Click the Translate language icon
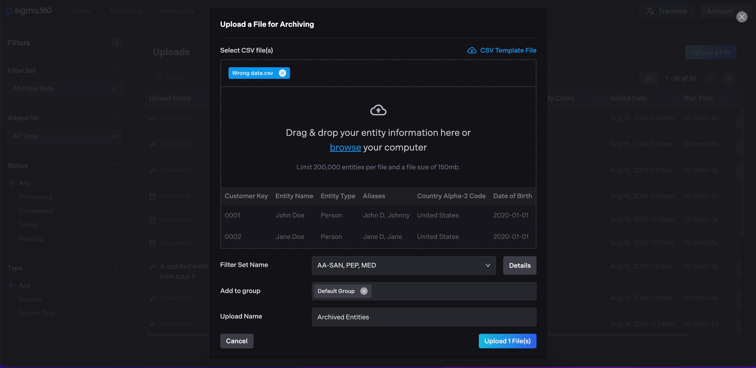756x368 pixels. tap(650, 11)
